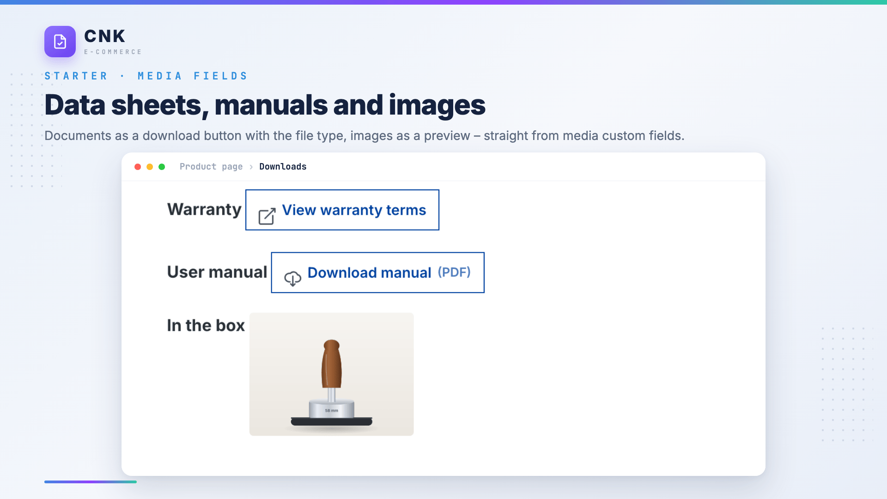This screenshot has height=499, width=887.
Task: Click the cloud download icon beside Download manual
Action: pos(292,278)
